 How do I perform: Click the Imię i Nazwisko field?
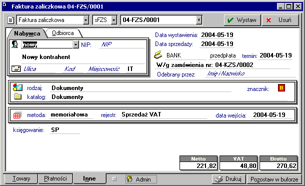tap(250, 73)
